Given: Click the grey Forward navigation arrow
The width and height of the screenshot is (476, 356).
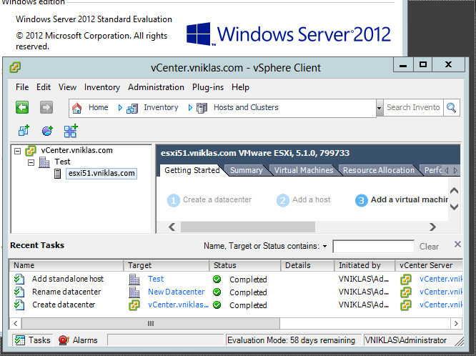Looking at the screenshot, I should (46, 107).
